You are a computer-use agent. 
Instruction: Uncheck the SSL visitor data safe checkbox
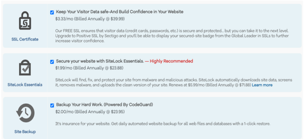point(52,13)
